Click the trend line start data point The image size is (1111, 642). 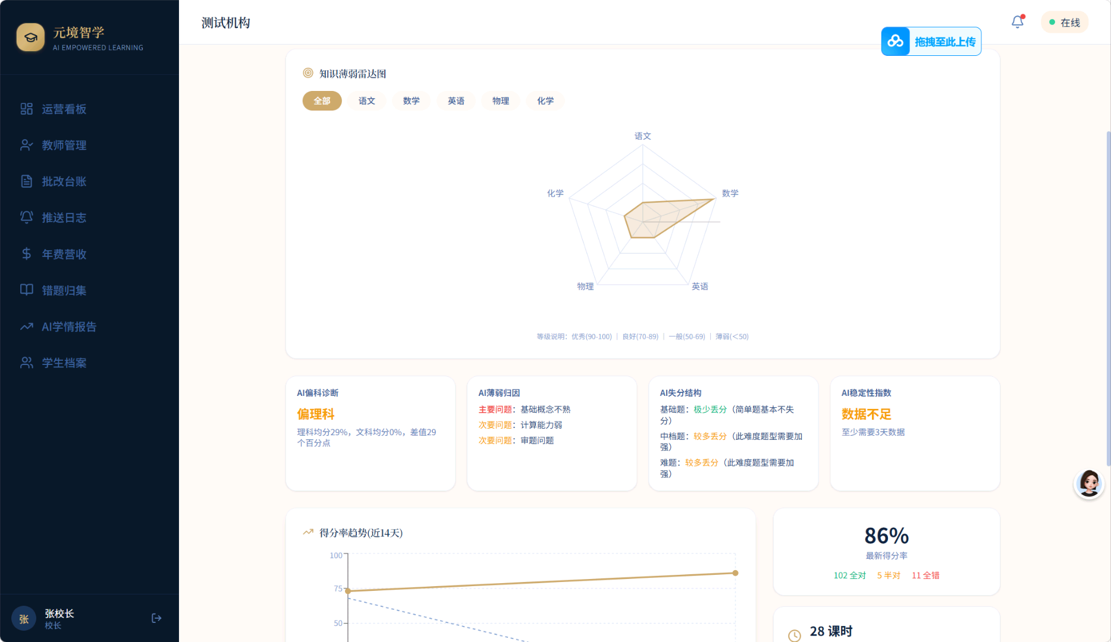(348, 591)
